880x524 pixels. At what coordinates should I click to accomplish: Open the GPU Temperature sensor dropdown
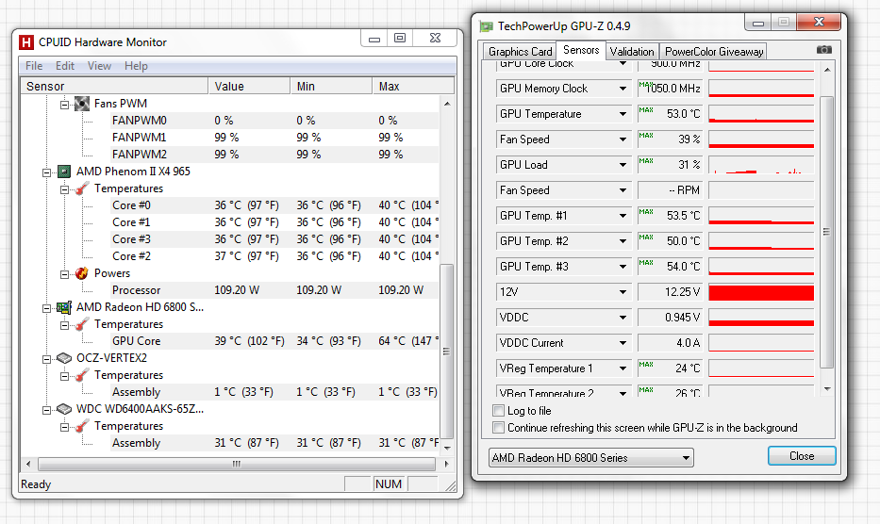point(623,114)
